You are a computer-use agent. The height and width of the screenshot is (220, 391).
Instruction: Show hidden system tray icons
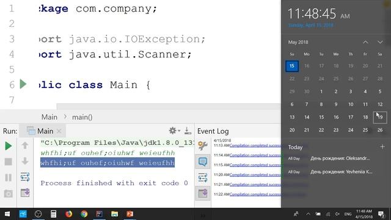pos(308,214)
